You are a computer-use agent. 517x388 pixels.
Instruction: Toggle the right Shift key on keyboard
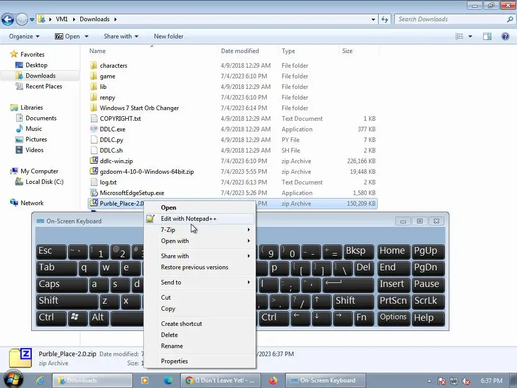tap(353, 301)
